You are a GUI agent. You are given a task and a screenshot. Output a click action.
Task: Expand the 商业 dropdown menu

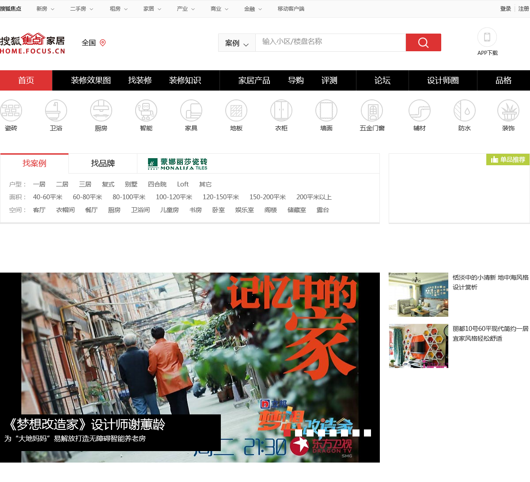coord(220,9)
